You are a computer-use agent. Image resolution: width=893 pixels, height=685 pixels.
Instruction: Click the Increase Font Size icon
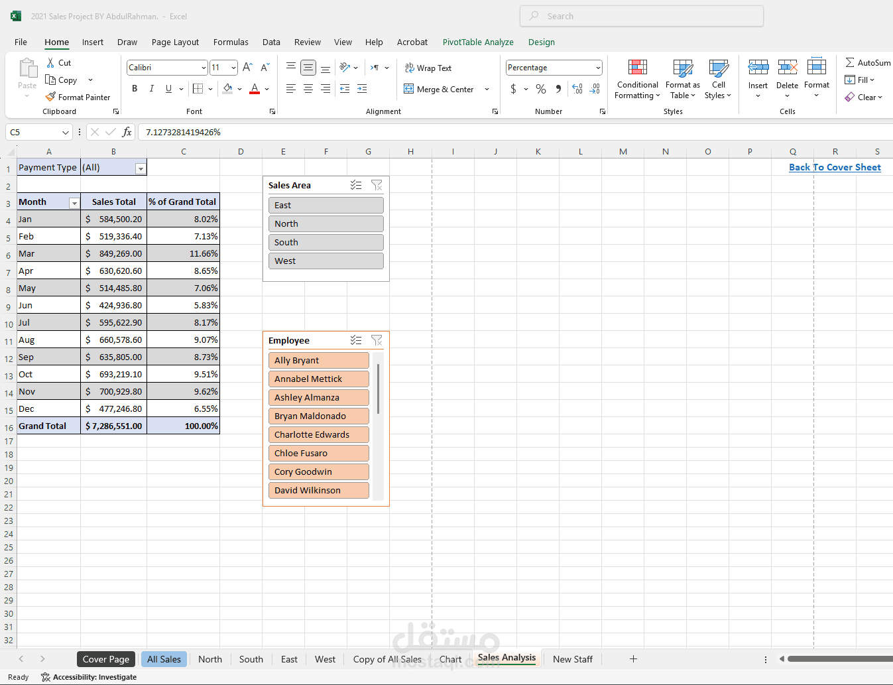coord(247,68)
